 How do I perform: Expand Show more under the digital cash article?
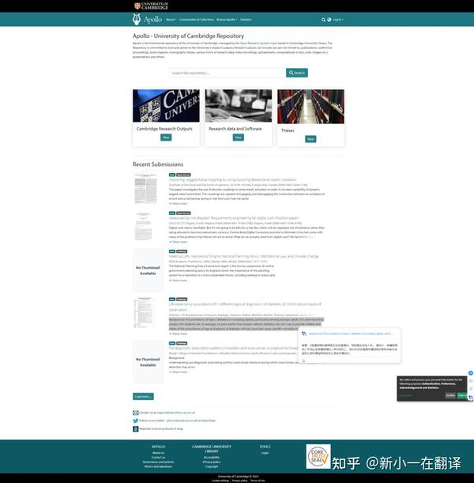pyautogui.click(x=179, y=242)
